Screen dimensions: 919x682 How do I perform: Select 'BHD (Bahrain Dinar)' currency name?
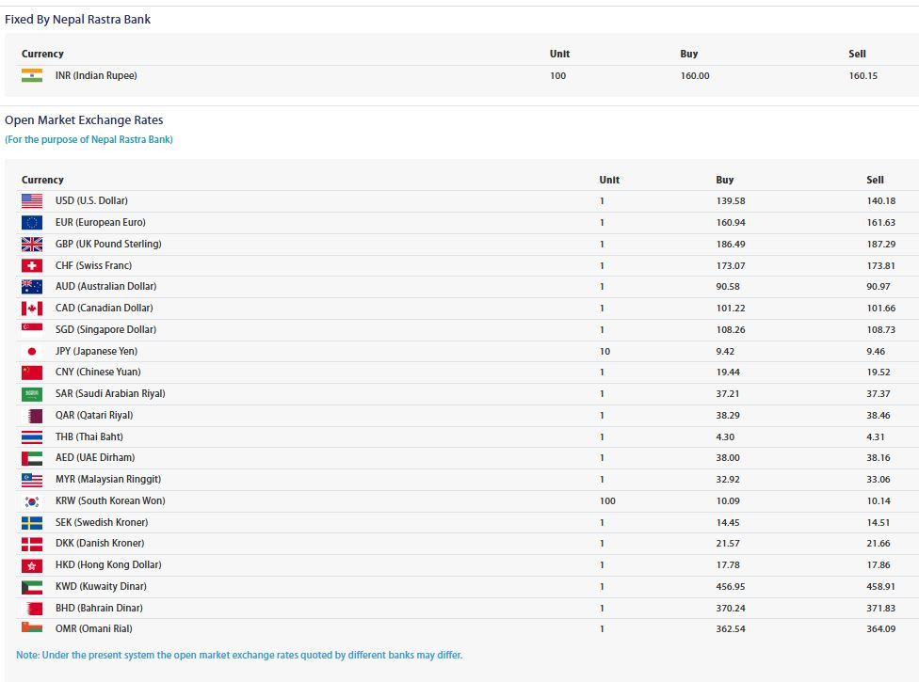(x=99, y=609)
